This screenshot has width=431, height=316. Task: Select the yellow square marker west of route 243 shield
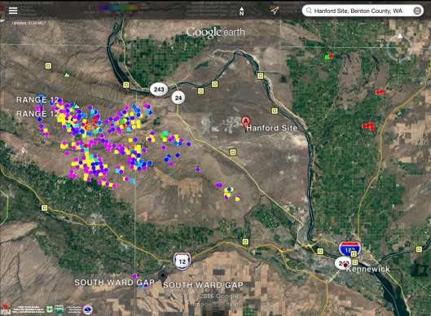[x=126, y=85]
